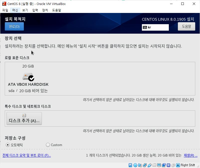Click the 재생(R) refresh link
The image size is (200, 168).
click(x=191, y=155)
